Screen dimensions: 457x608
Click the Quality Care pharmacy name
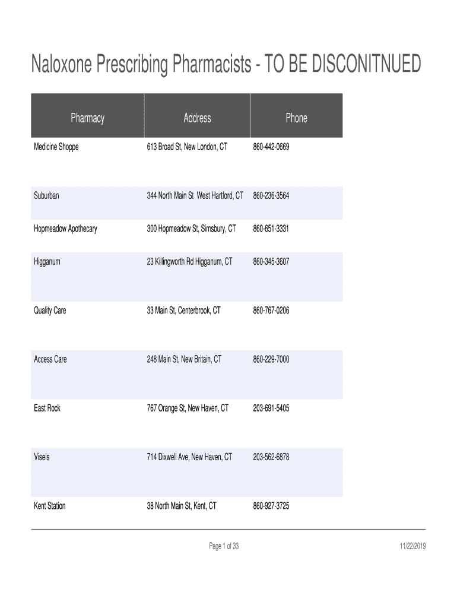tap(50, 311)
